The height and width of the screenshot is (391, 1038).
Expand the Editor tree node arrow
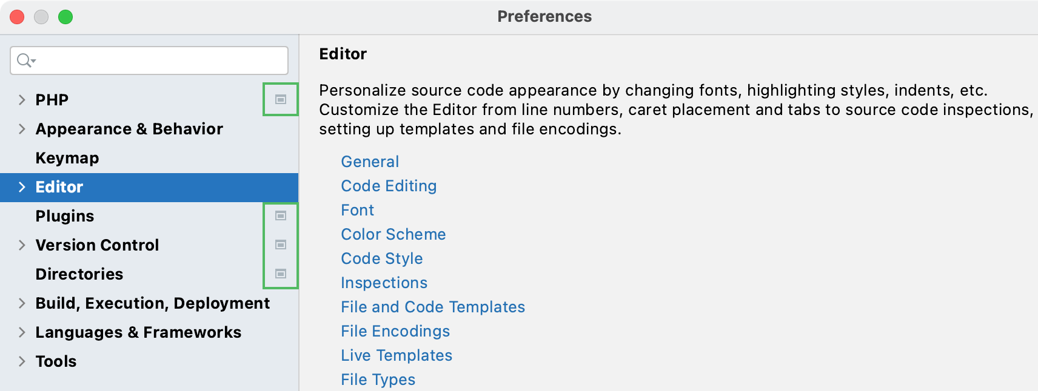[x=22, y=187]
